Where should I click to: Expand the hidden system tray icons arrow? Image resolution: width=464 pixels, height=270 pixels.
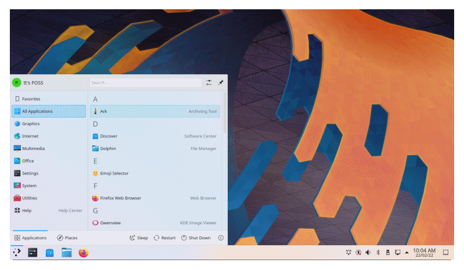coord(407,253)
